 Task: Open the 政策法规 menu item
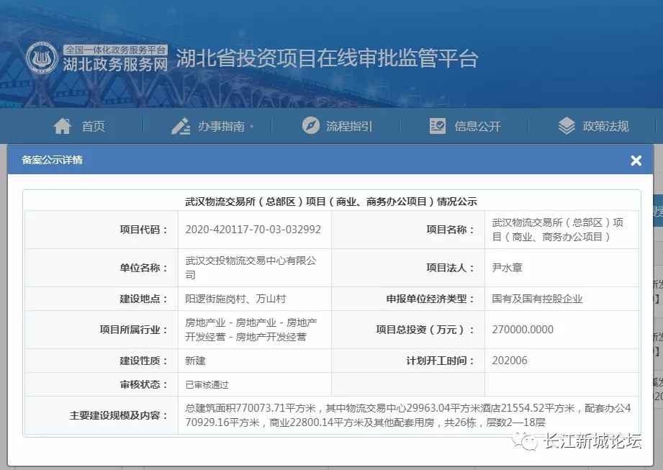[605, 126]
